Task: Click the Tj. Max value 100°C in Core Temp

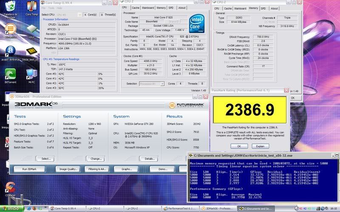Action: click(x=86, y=64)
